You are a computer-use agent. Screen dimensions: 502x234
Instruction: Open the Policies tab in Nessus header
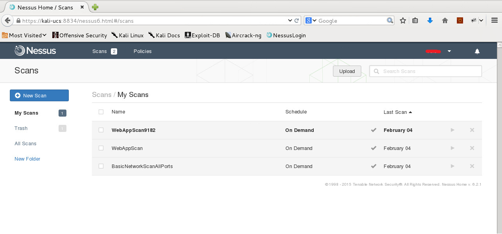pyautogui.click(x=142, y=51)
